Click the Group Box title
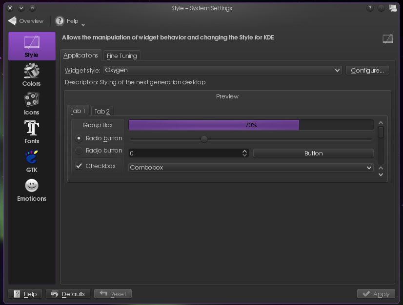This screenshot has height=305, width=403. pos(98,125)
